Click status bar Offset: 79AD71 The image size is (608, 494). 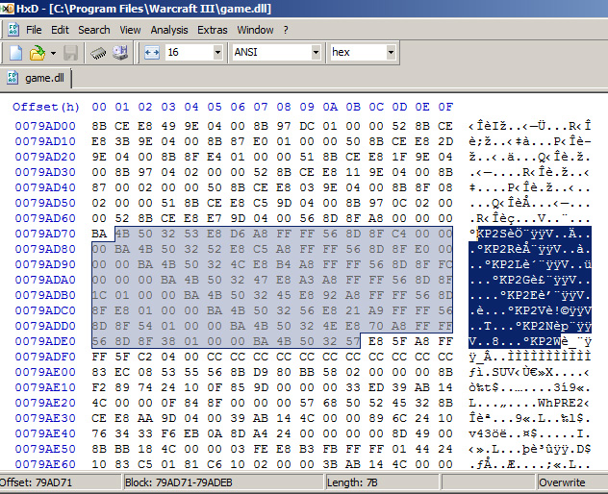36,482
